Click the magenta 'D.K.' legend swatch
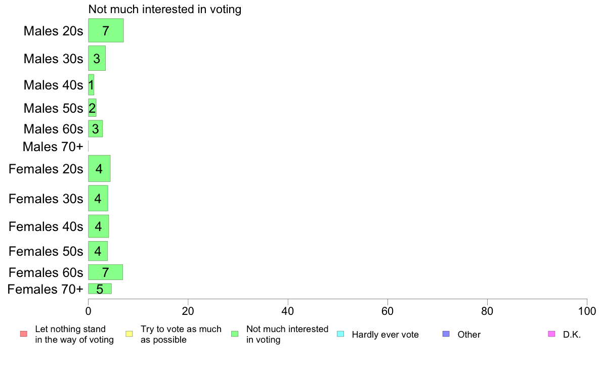 click(551, 334)
